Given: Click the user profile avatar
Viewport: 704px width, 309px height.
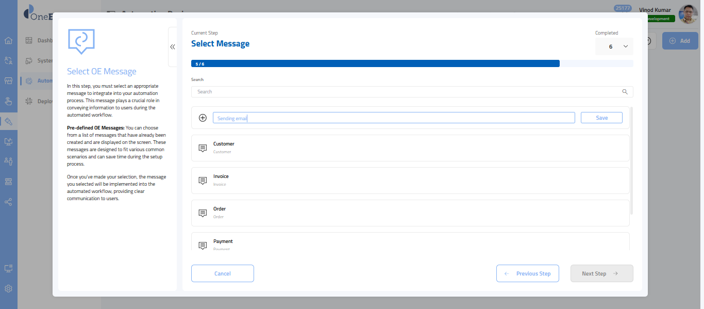Looking at the screenshot, I should pos(688,14).
